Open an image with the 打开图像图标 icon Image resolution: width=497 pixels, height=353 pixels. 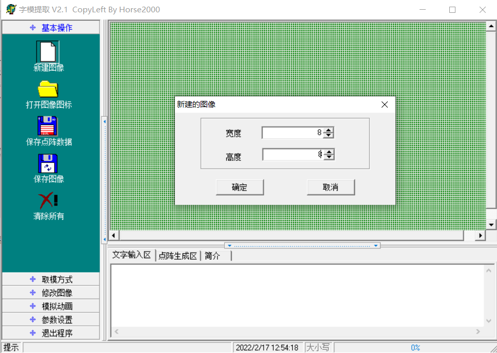coord(49,90)
